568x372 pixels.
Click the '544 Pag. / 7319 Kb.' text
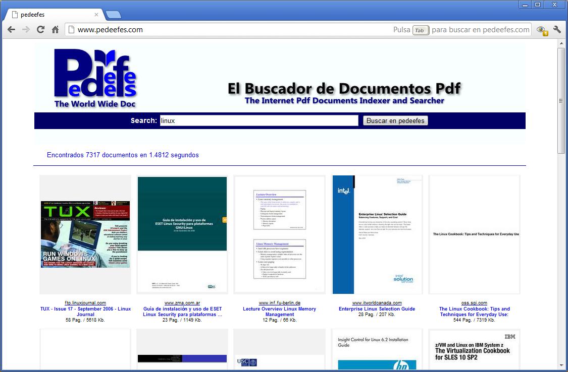tap(474, 320)
